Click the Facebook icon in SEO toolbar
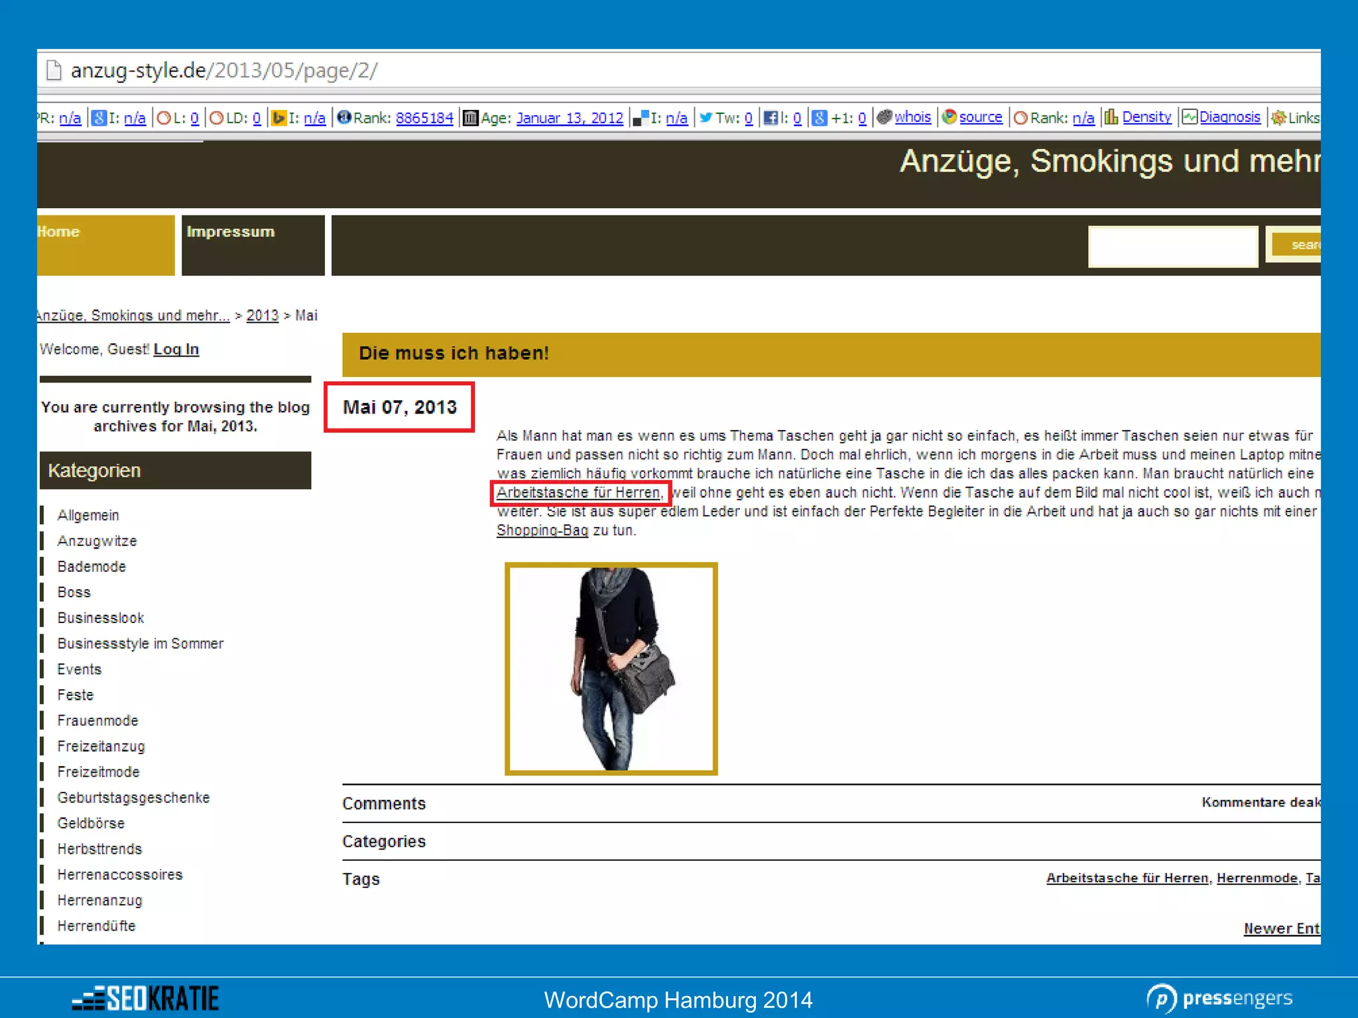The width and height of the screenshot is (1358, 1018). (x=771, y=118)
